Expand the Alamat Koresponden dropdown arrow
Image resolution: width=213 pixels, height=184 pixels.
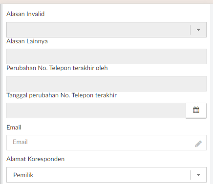click(x=198, y=175)
